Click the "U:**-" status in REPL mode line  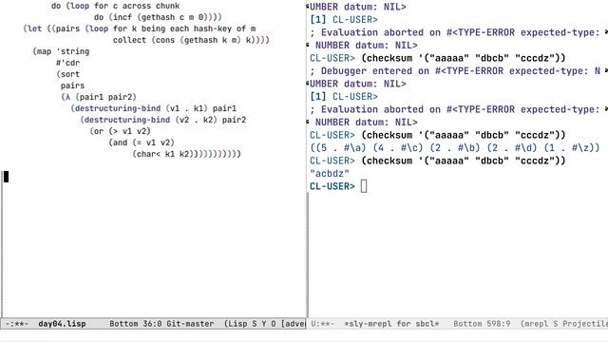point(322,324)
